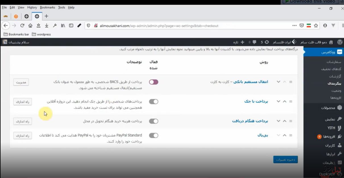Open the downloads arrow icon
Screen dimensions: 344x178
pos(47,26)
